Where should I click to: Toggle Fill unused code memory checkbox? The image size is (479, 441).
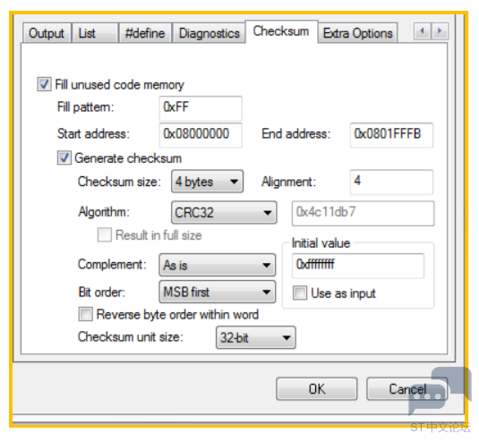point(44,85)
